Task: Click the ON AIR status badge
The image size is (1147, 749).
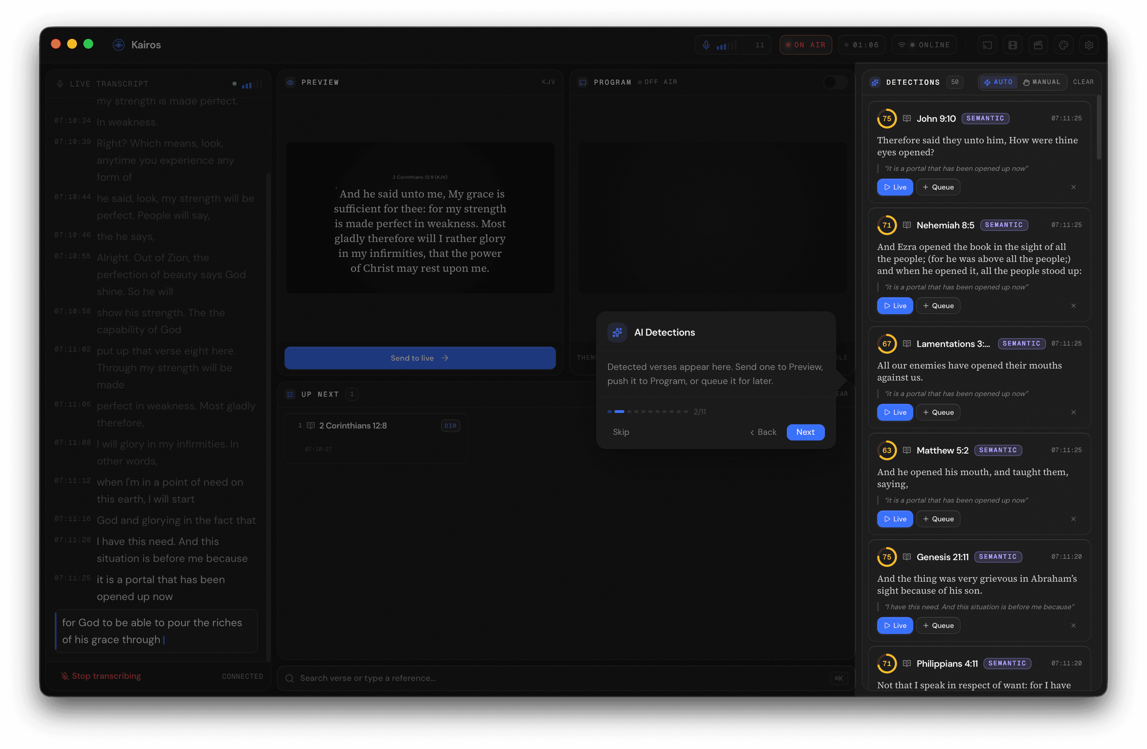Action: point(806,45)
